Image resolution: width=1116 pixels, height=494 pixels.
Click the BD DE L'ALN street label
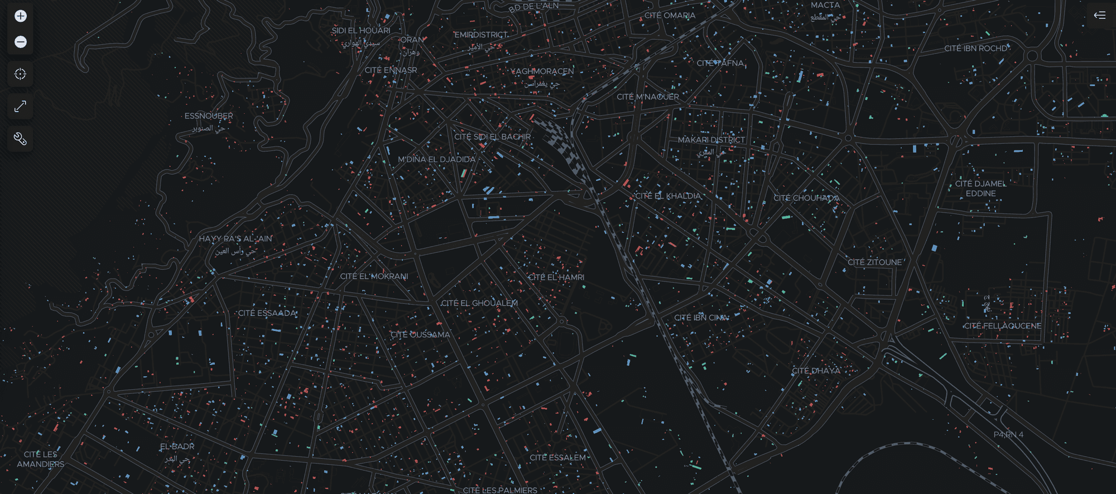coord(533,7)
